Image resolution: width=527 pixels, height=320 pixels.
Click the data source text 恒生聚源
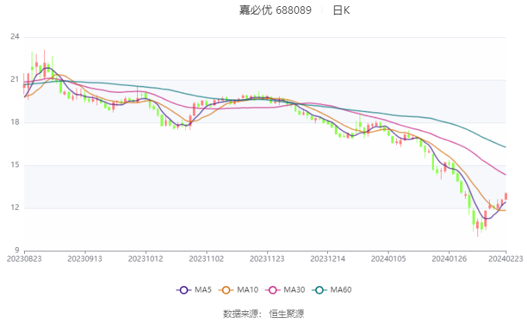click(287, 314)
